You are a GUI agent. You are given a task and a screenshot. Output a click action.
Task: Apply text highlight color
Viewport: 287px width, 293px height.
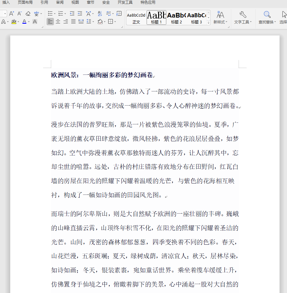14,21
